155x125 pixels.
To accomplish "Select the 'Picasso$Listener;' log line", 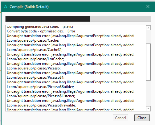I will tap(41, 96).
